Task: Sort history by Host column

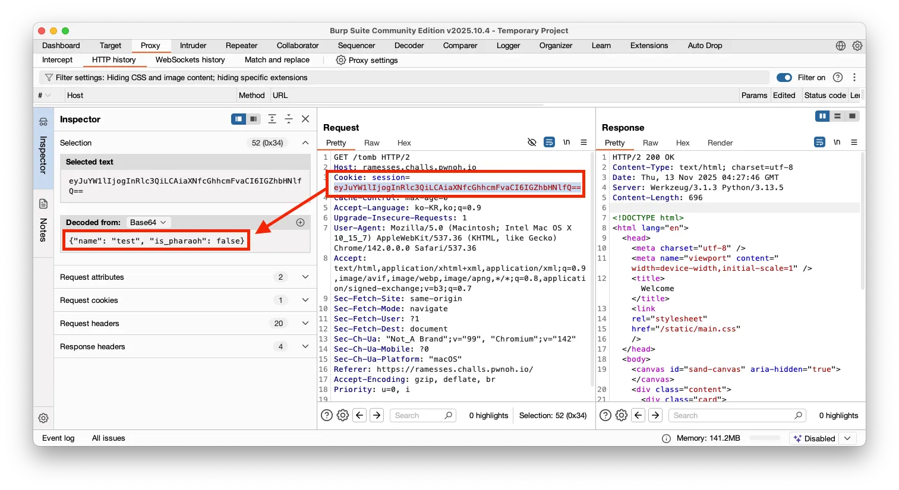Action: 151,95
